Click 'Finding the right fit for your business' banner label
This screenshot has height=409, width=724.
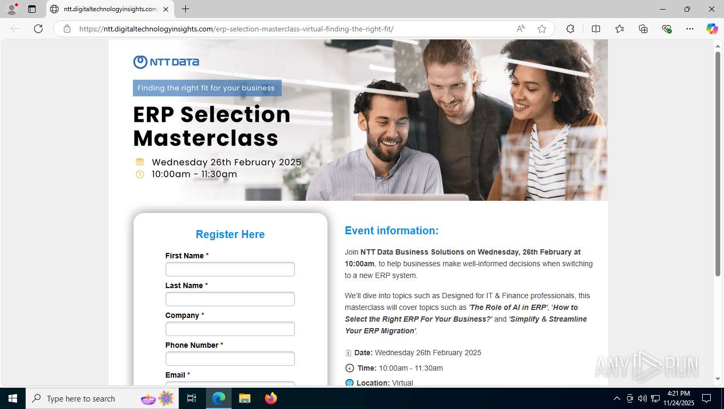(207, 88)
